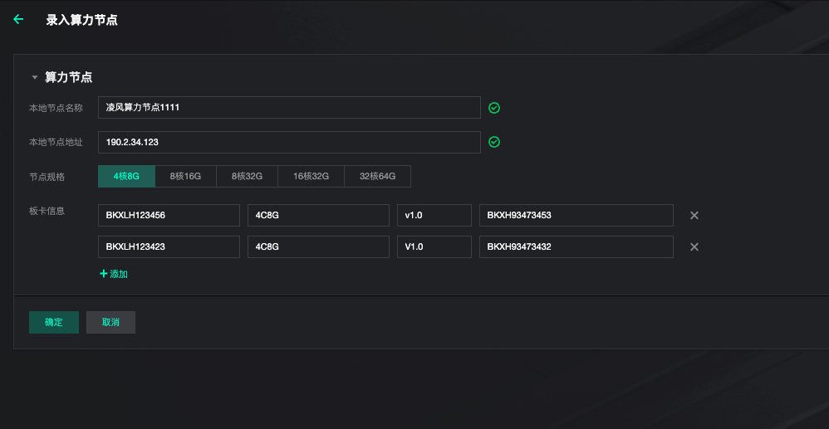Click the lowercase v1.0 version field

434,215
